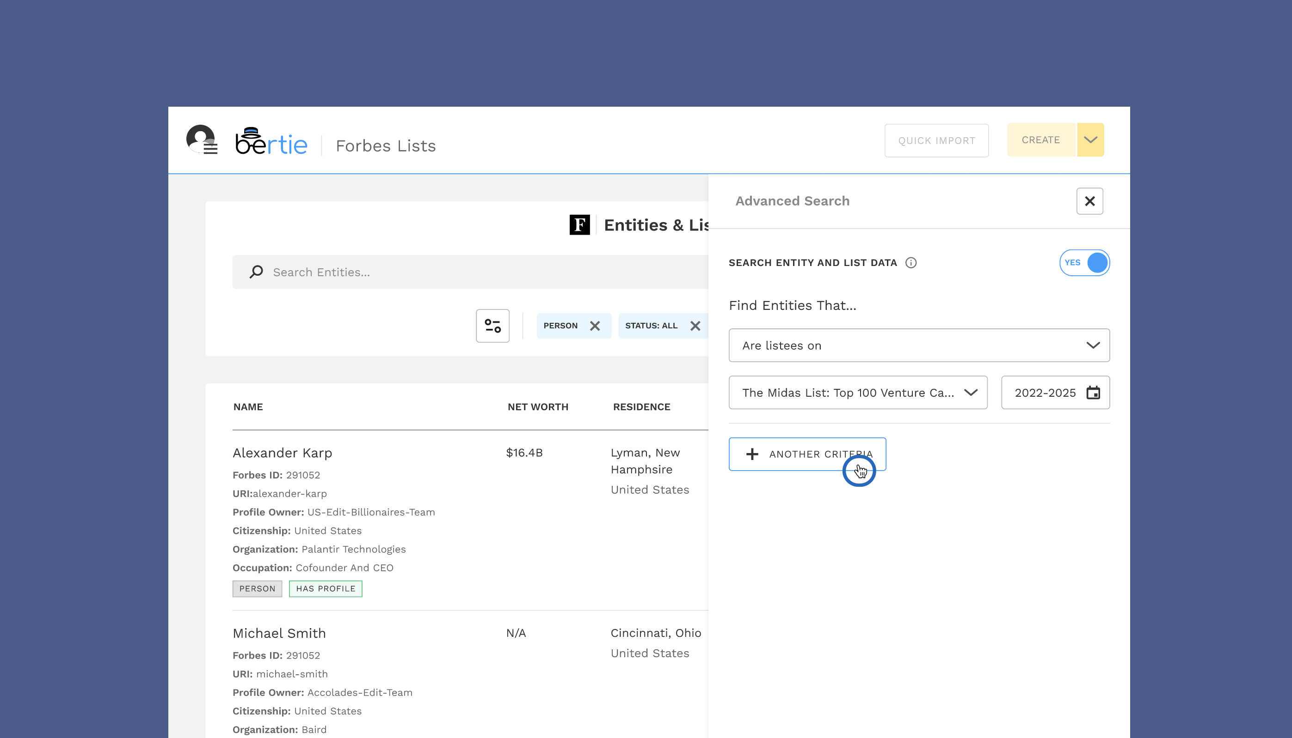
Task: Close the Advanced Search panel
Action: (1089, 201)
